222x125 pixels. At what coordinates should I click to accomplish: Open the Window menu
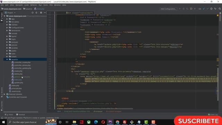tap(57, 5)
